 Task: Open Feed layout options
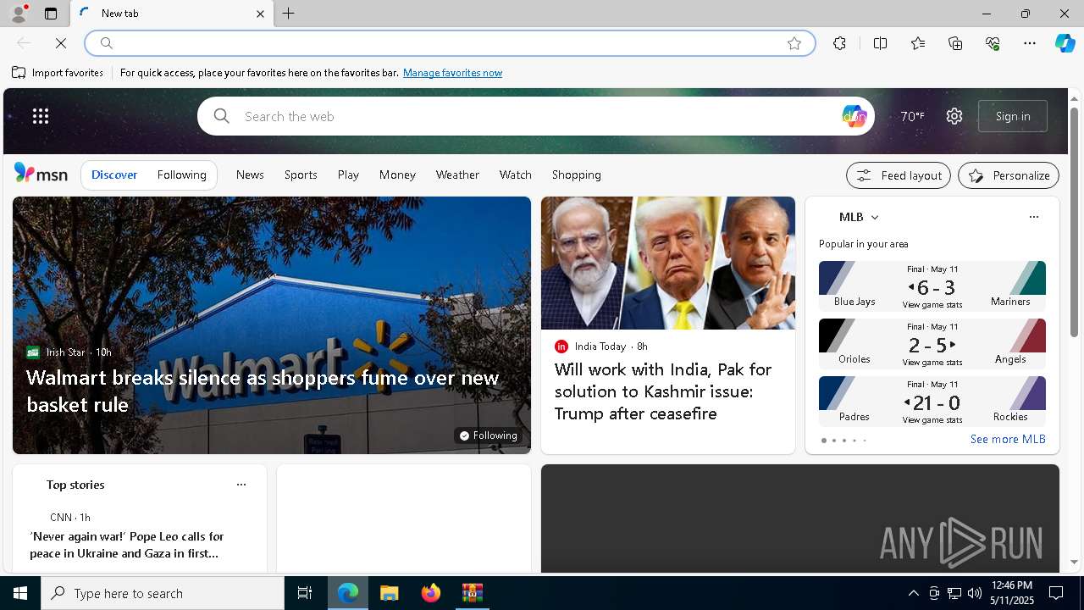click(899, 175)
